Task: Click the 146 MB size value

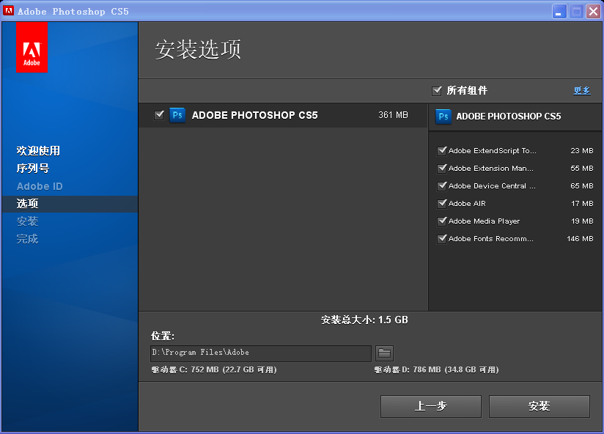Action: 580,239
